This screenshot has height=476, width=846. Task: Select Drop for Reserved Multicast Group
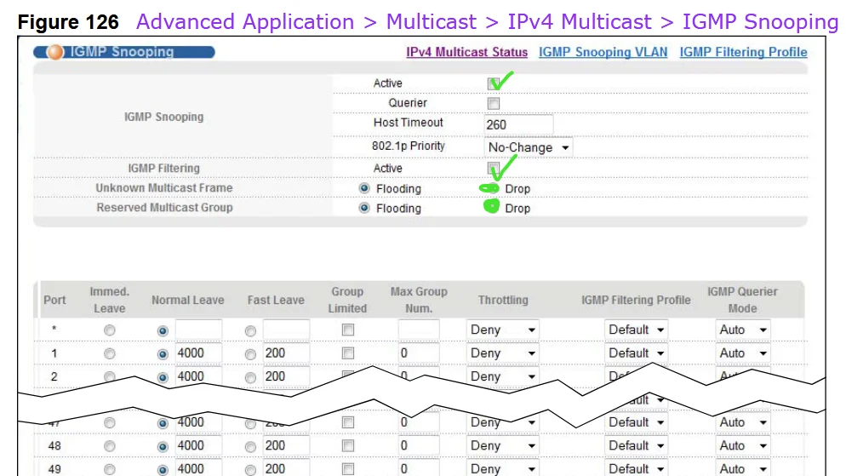492,206
